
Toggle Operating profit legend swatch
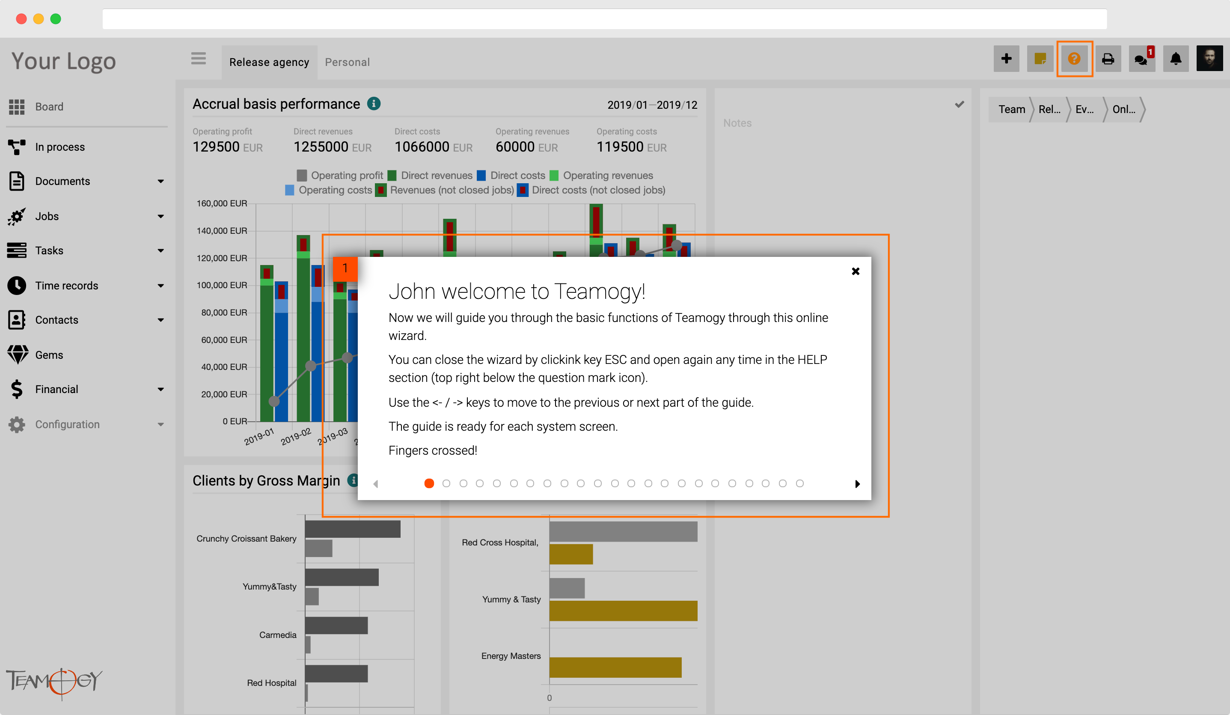pos(302,175)
